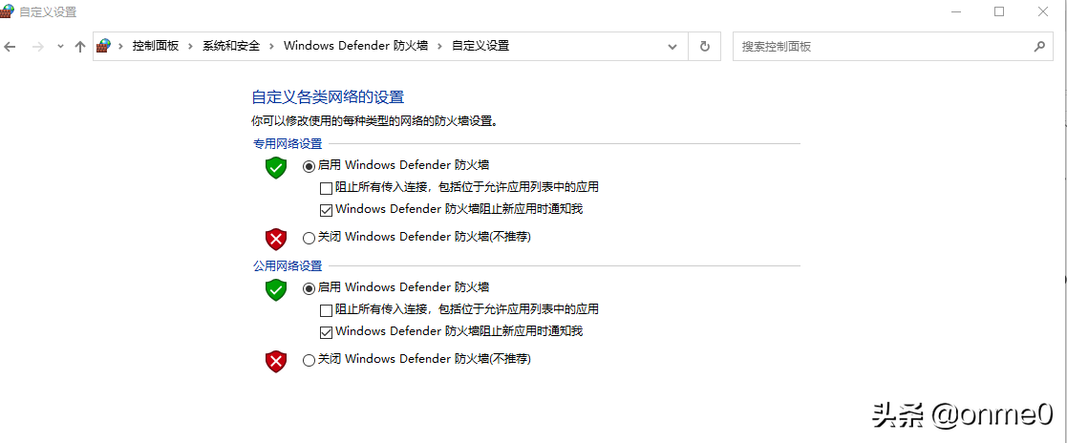
Task: Close the 自定义设置 window
Action: point(1042,11)
